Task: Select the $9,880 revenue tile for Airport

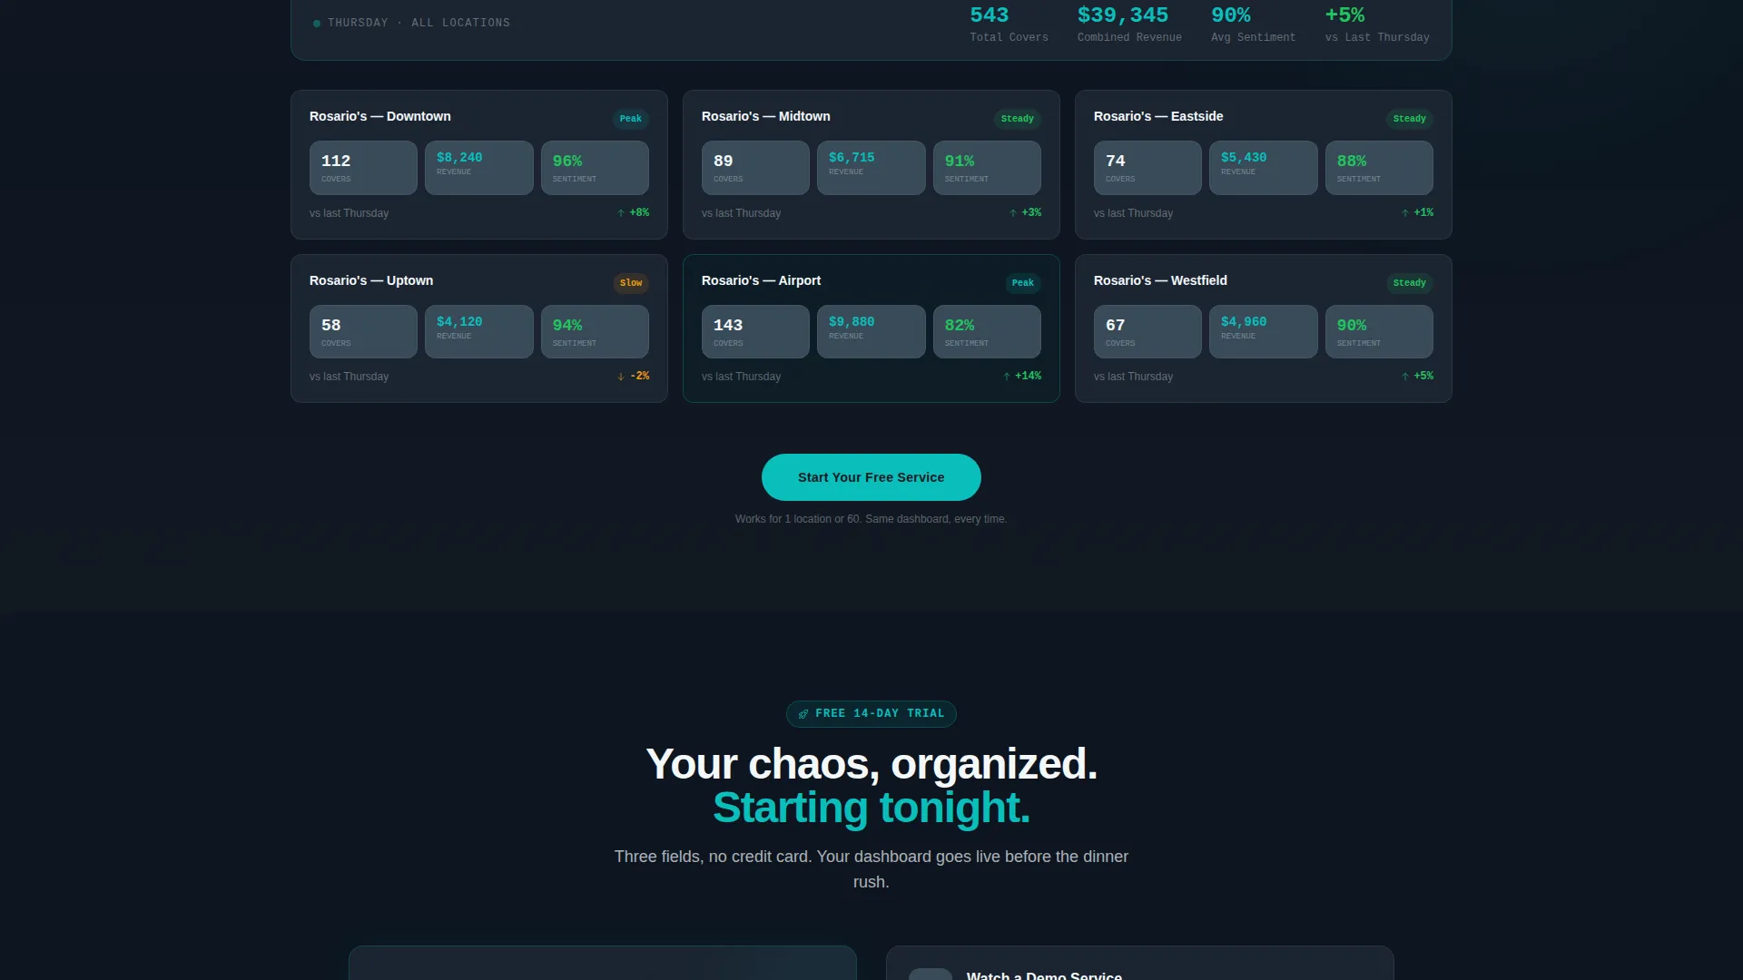Action: [x=871, y=331]
